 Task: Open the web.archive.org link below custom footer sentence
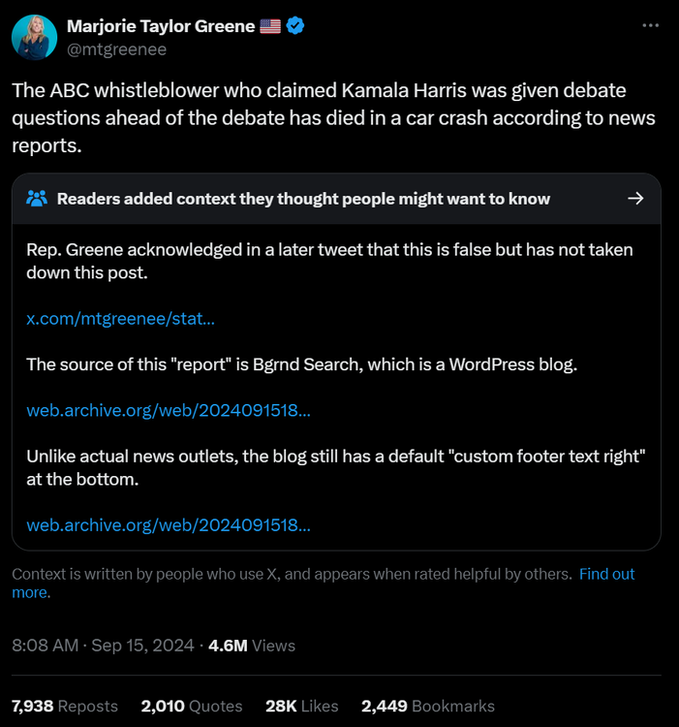click(169, 524)
